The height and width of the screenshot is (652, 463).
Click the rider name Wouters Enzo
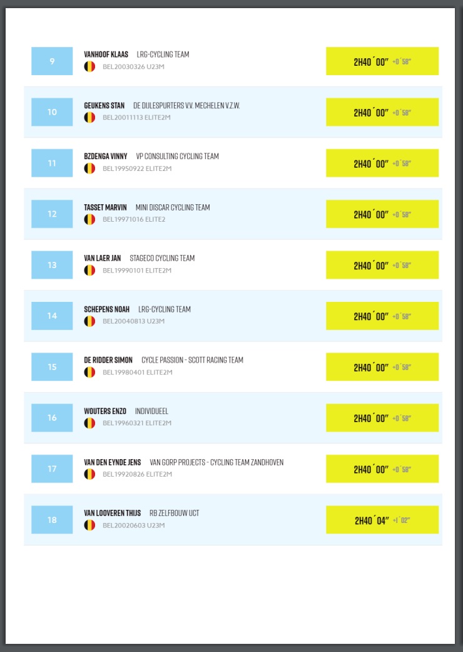coord(105,411)
